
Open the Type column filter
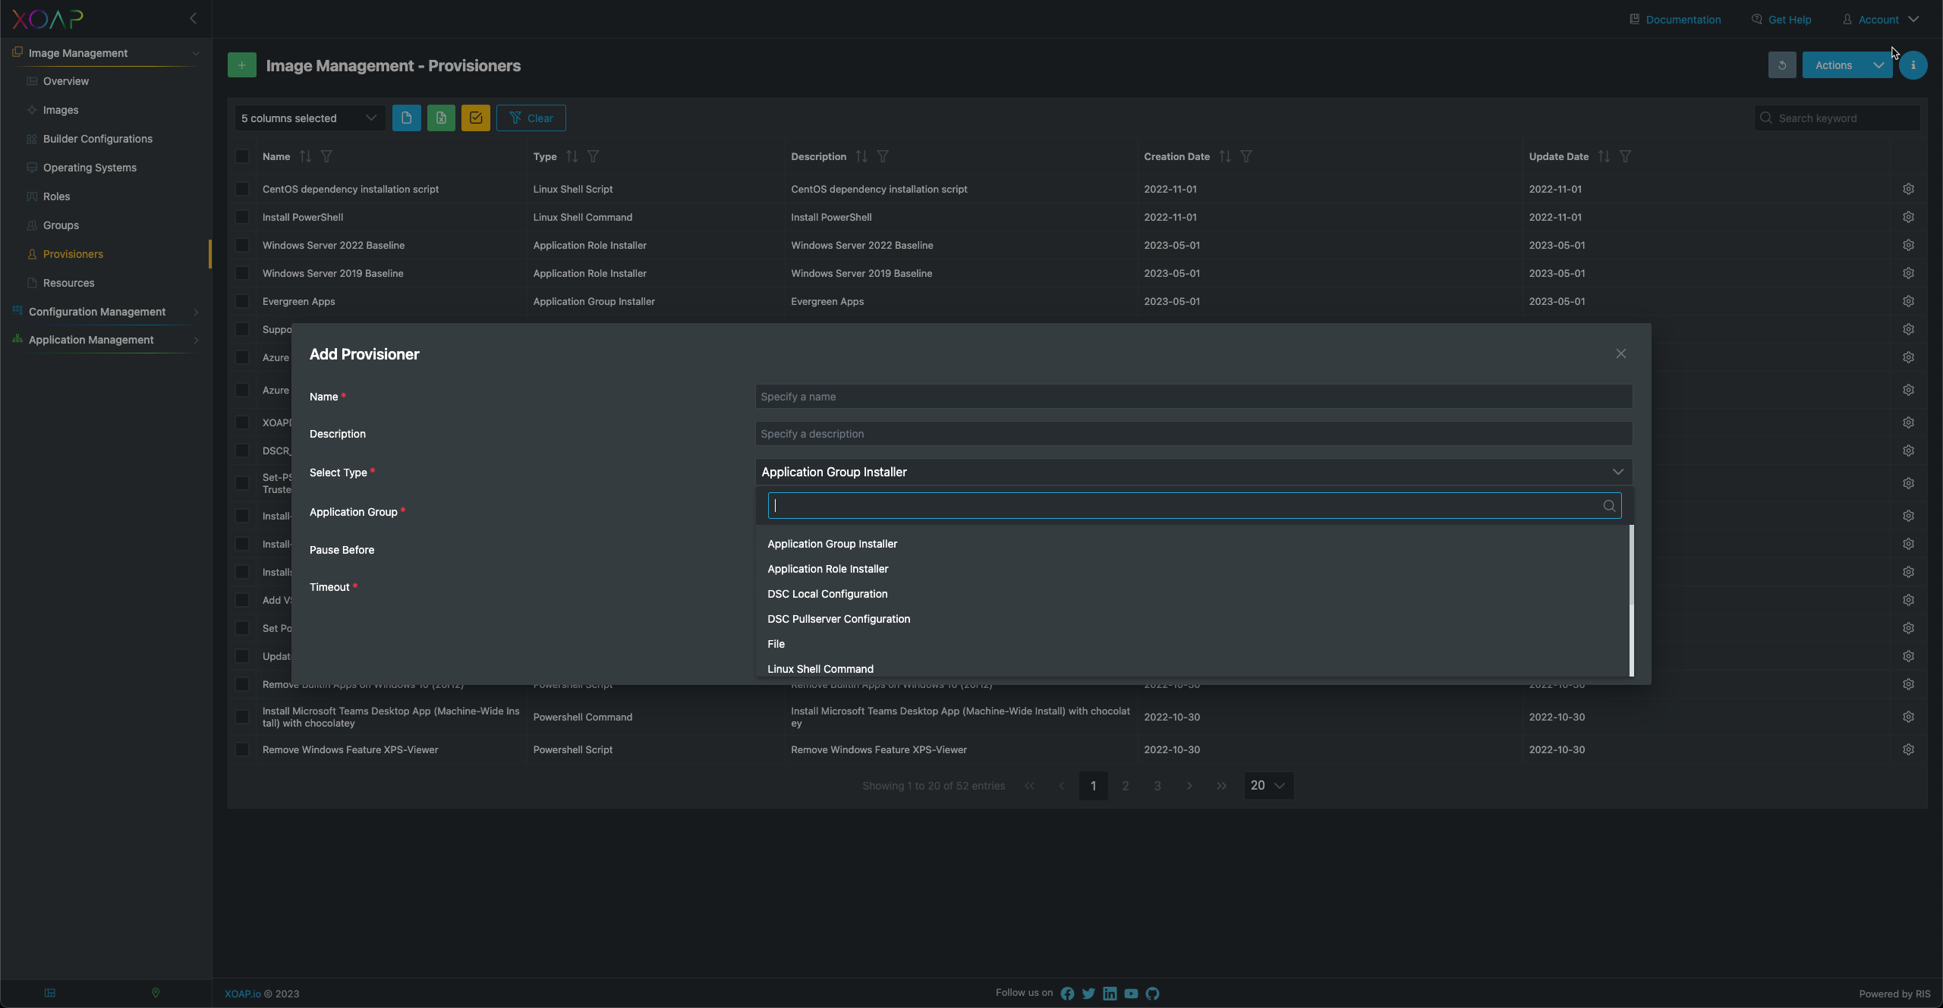pos(594,156)
